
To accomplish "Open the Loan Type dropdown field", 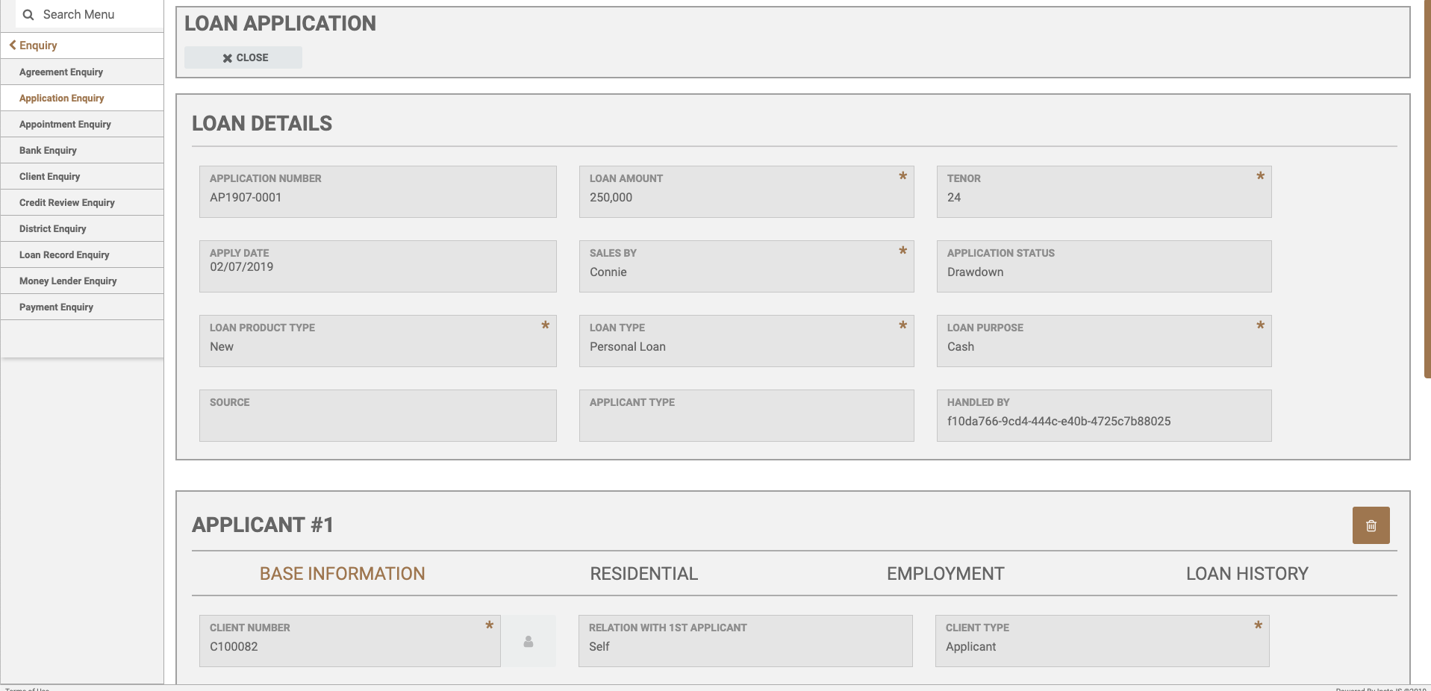I will [x=746, y=347].
